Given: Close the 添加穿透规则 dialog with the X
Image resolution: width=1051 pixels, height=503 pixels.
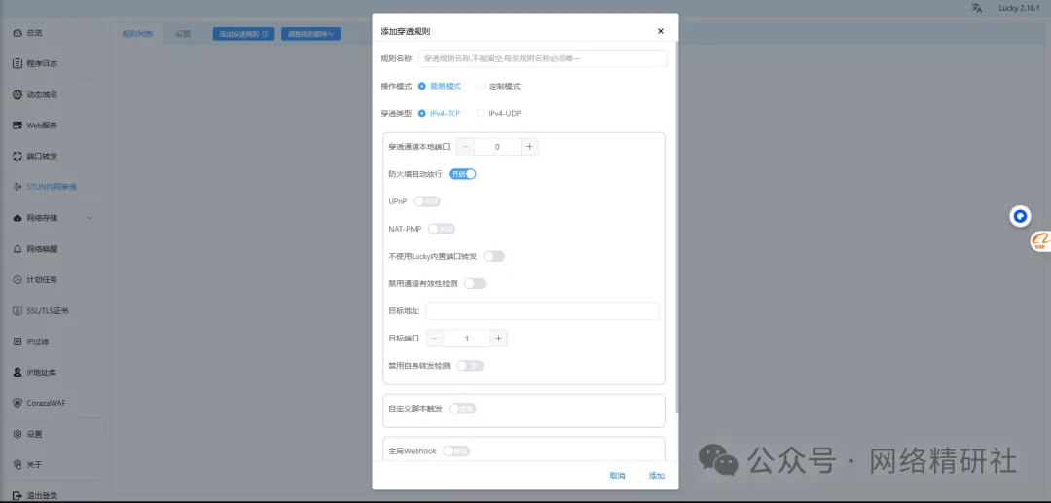Looking at the screenshot, I should [x=660, y=31].
